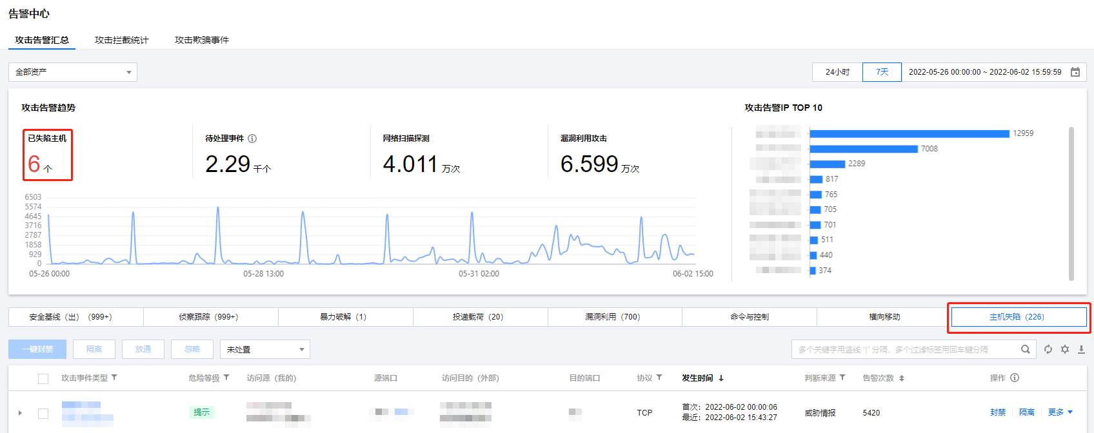Viewport: 1094px width, 433px height.
Task: Click the magnifier icon in the search field
Action: 1025,349
